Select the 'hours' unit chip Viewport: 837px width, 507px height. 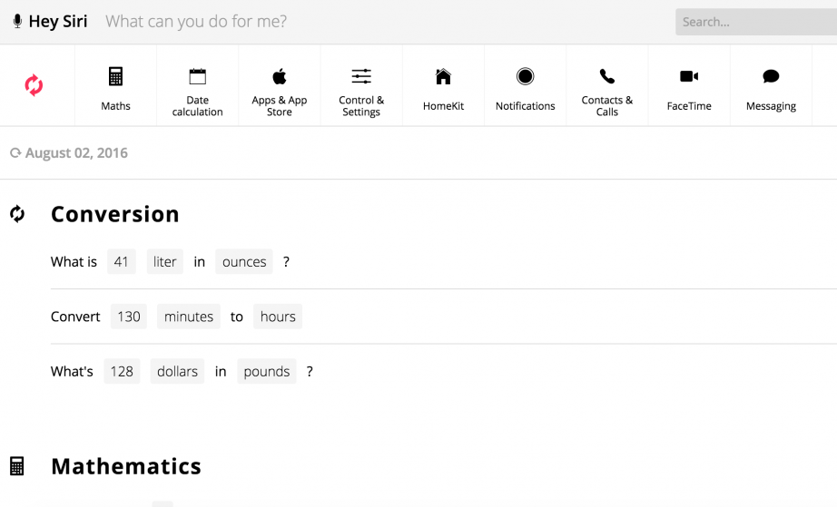click(278, 317)
